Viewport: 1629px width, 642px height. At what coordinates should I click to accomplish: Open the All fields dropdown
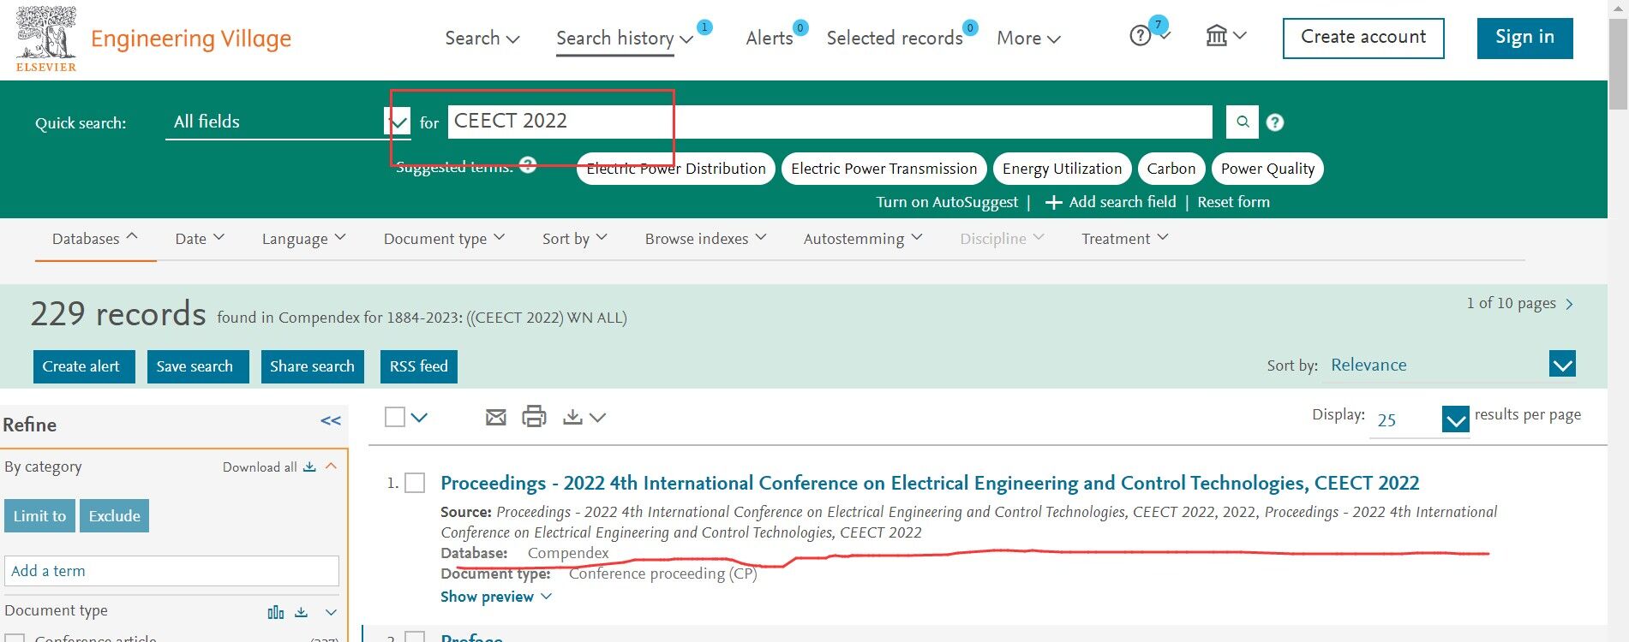tap(288, 122)
